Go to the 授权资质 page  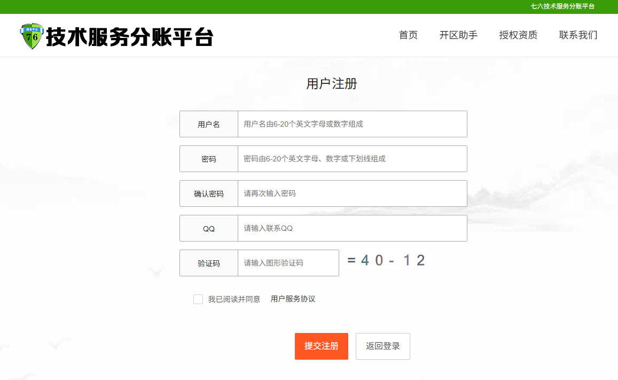(518, 35)
